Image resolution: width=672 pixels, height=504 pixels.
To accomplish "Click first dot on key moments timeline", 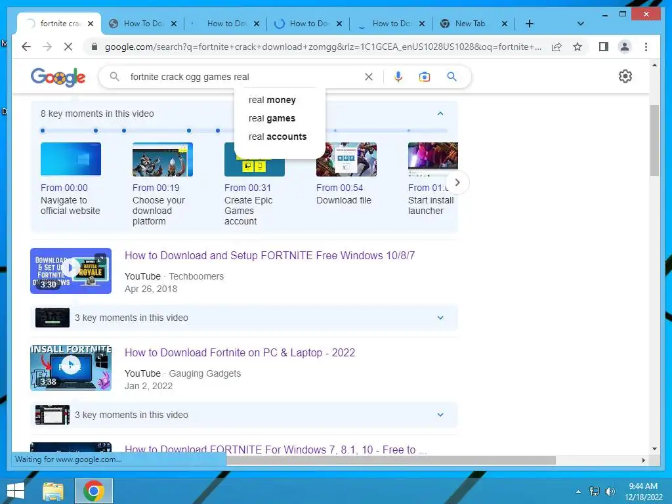I will point(43,131).
